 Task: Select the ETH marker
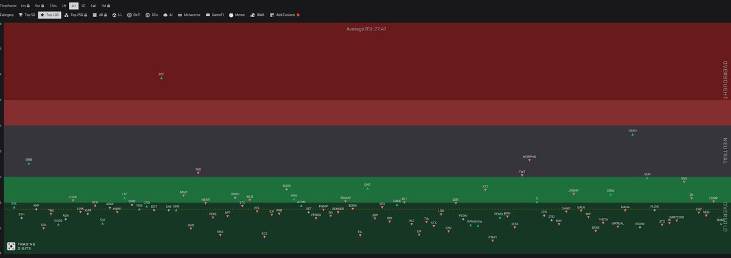coord(21,218)
